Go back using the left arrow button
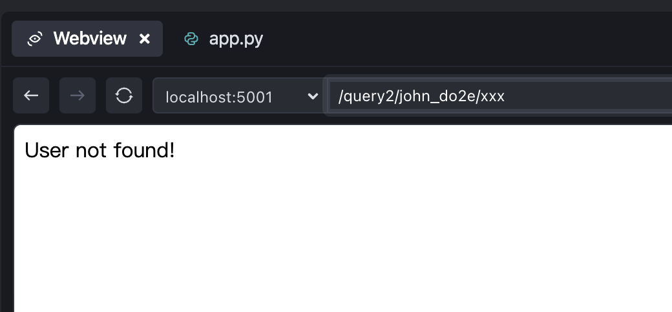The image size is (672, 312). [x=31, y=95]
